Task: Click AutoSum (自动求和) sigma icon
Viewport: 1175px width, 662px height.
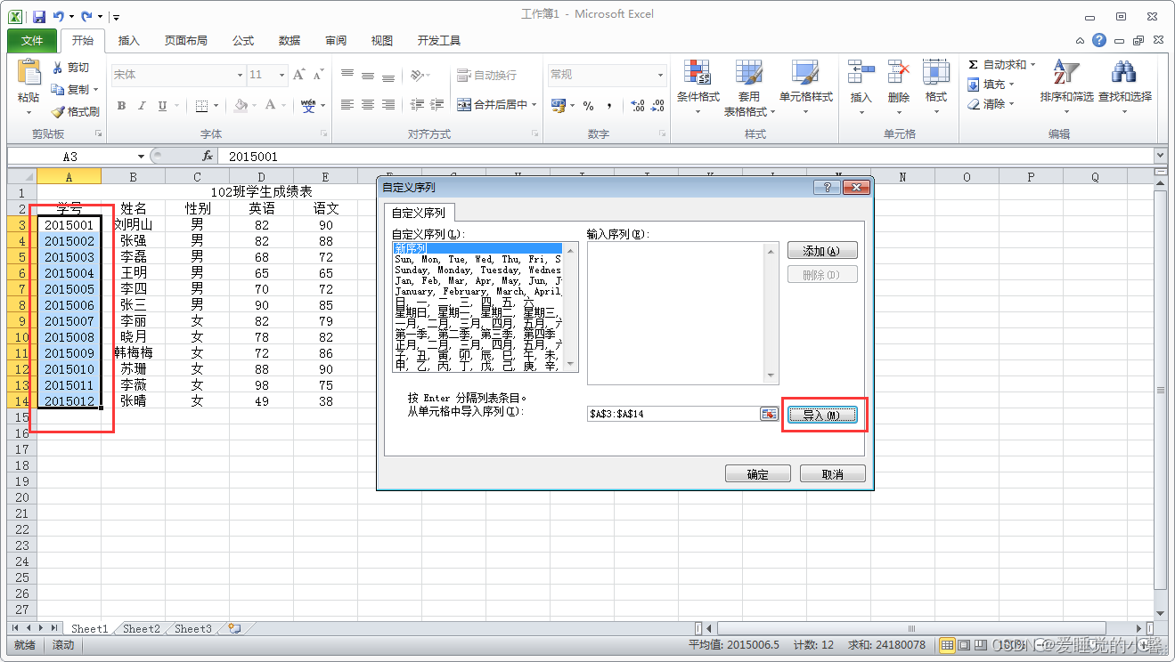Action: [973, 65]
